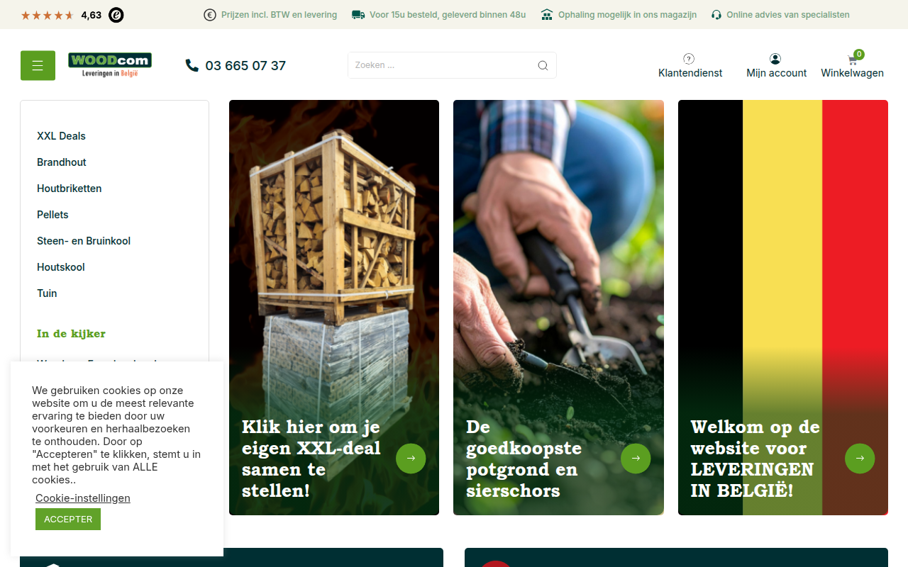This screenshot has height=567, width=908.
Task: Click the Mijn account label
Action: pos(777,73)
